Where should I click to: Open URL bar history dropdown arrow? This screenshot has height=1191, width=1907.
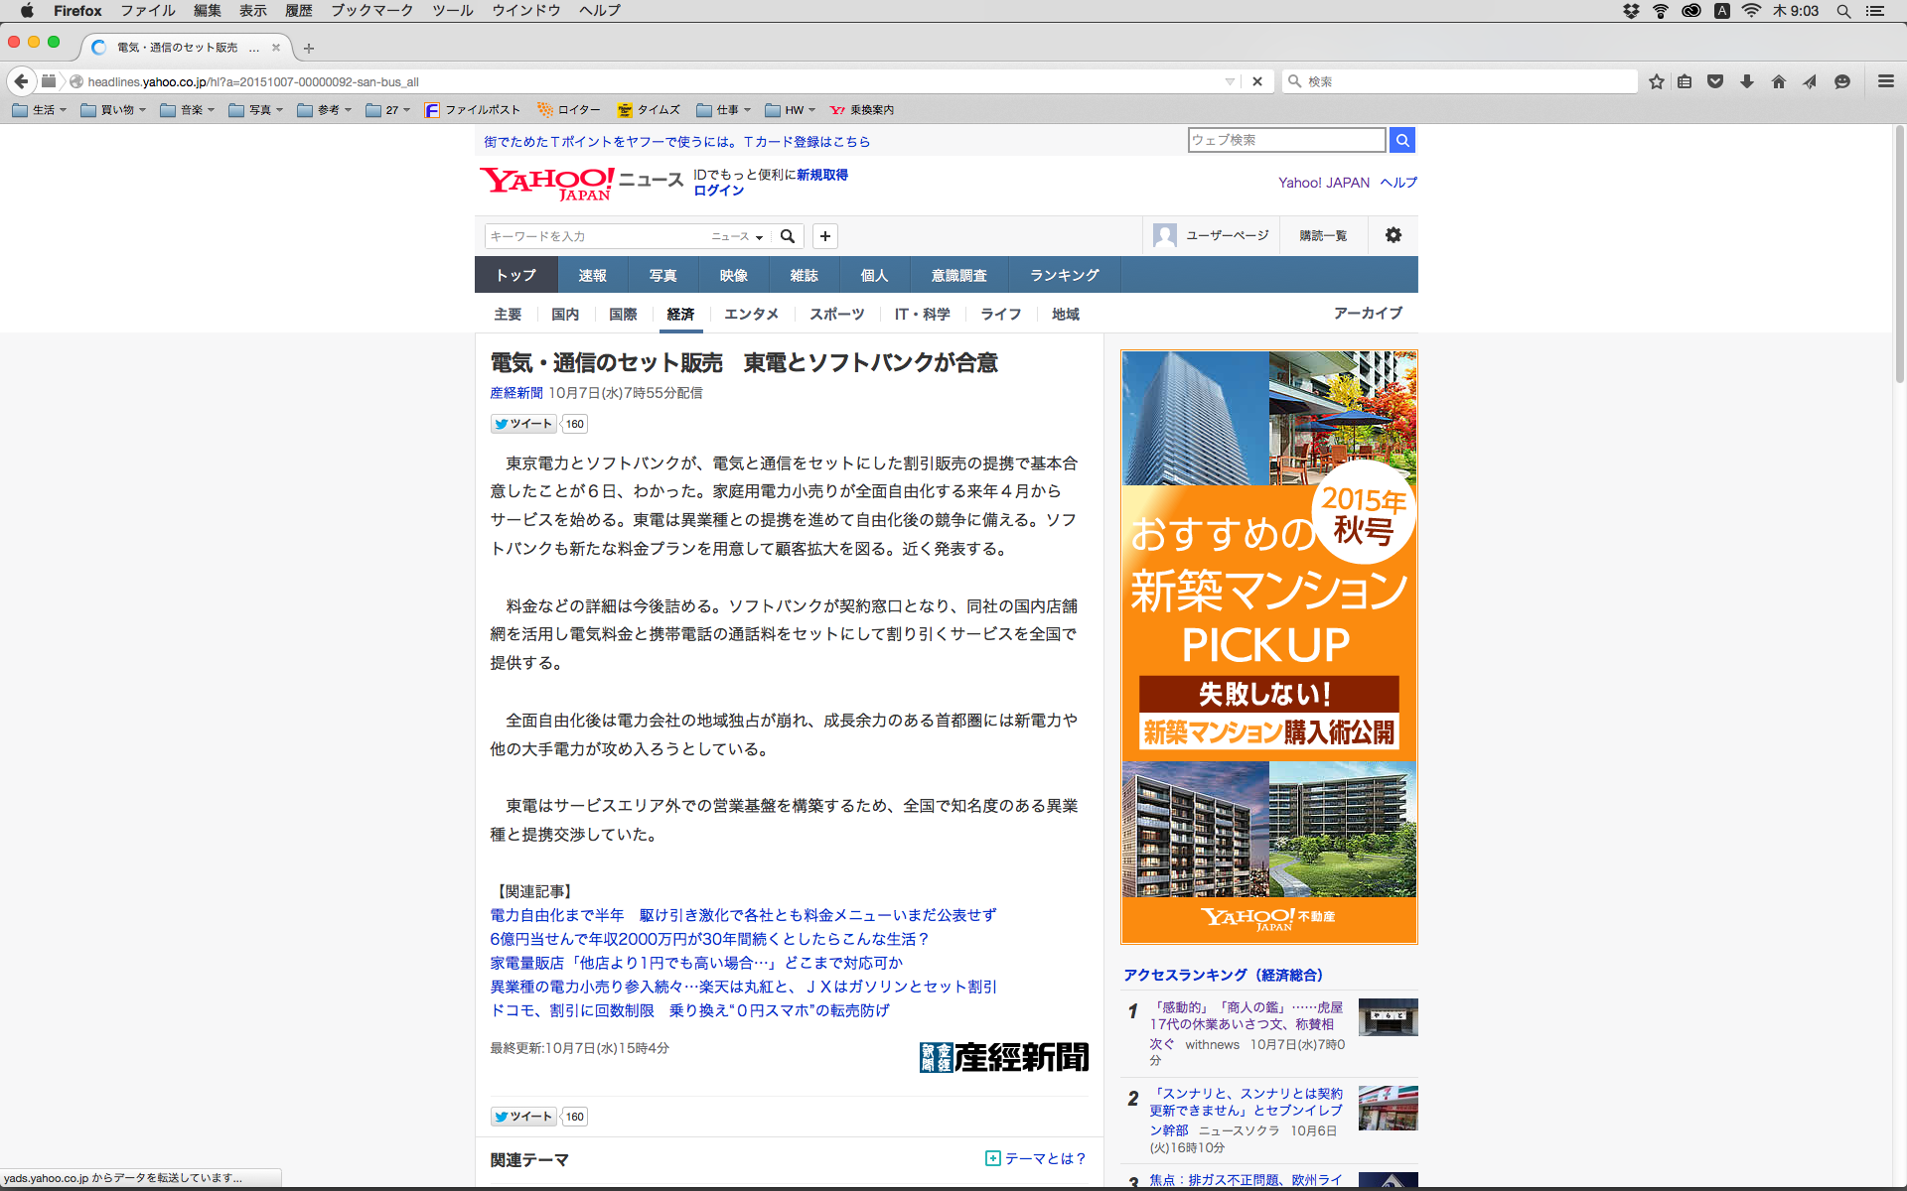click(x=1230, y=81)
